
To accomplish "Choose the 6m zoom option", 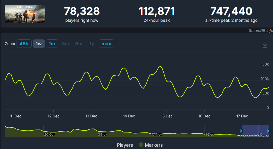I will pos(79,44).
